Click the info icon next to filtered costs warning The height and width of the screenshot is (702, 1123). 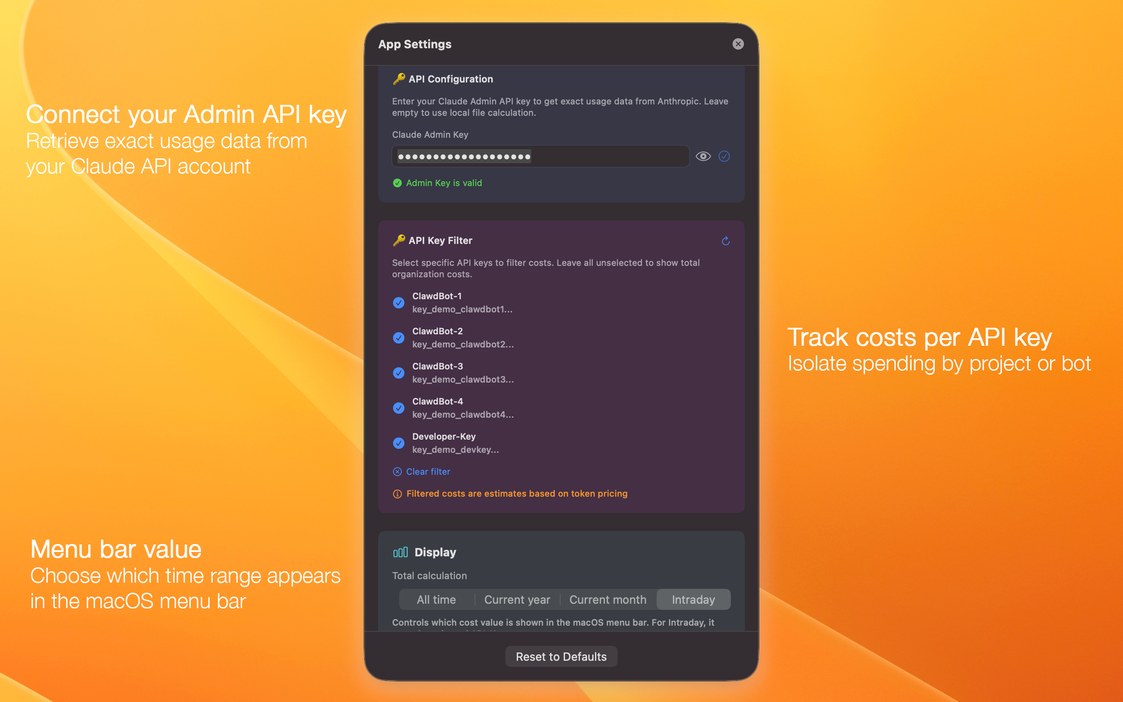coord(398,494)
